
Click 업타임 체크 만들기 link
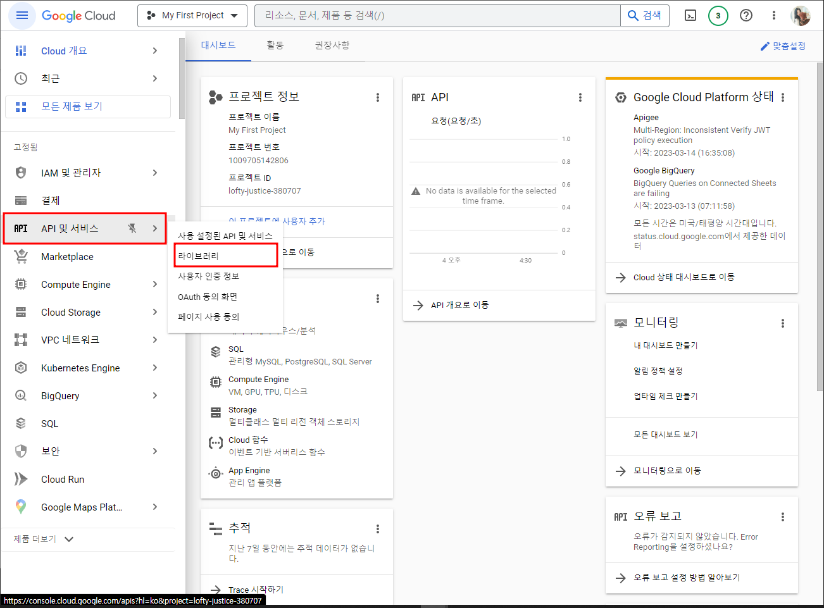(666, 396)
